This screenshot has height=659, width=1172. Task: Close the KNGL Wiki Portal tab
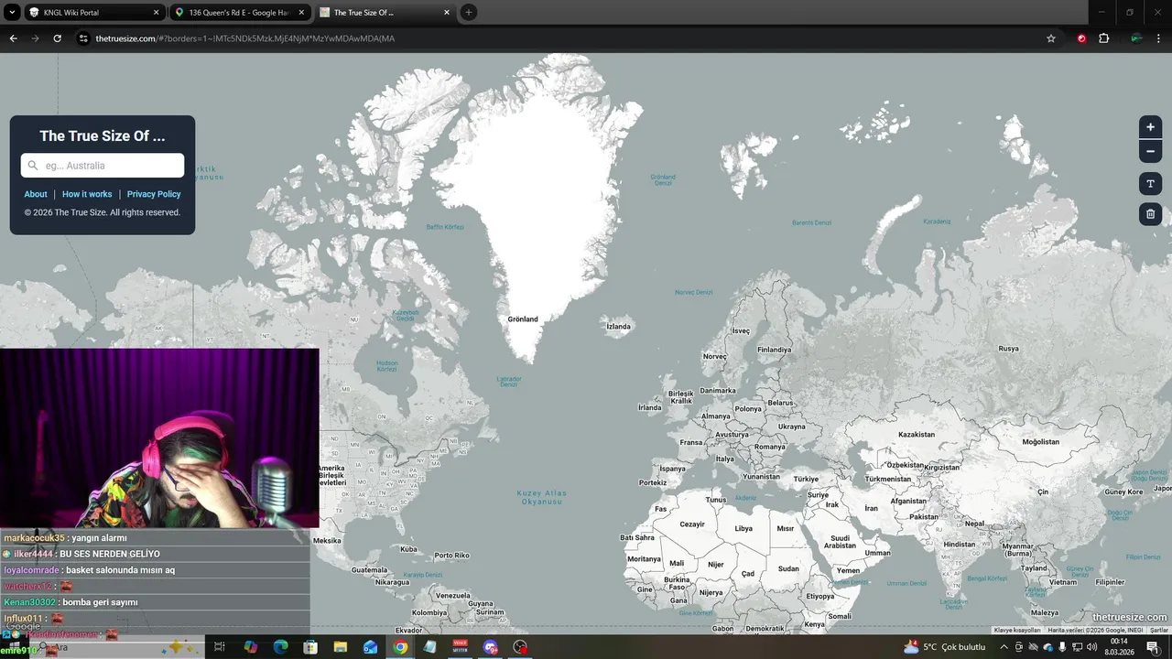click(156, 13)
